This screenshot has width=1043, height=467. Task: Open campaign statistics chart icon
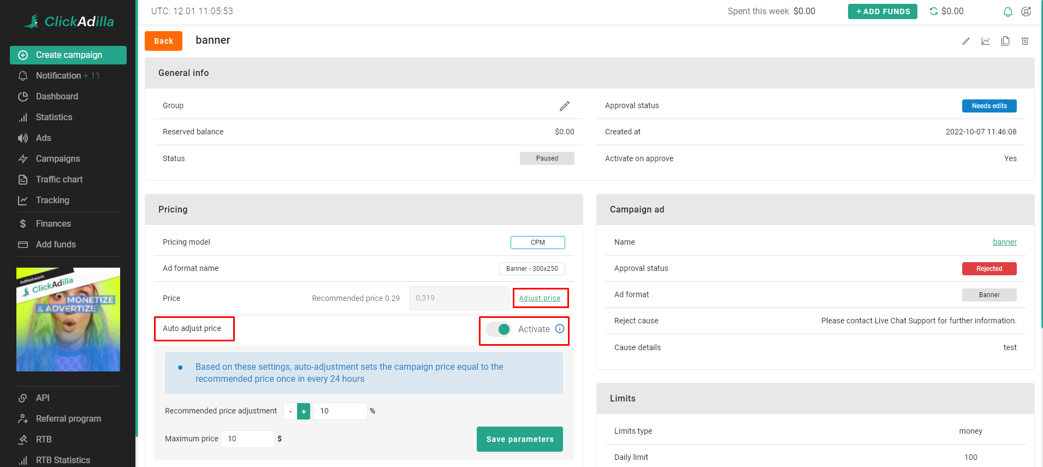(986, 41)
